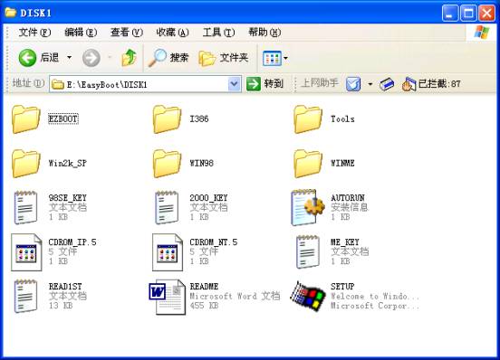Select the WIN98 folder icon
This screenshot has height=360, width=500.
point(167,164)
